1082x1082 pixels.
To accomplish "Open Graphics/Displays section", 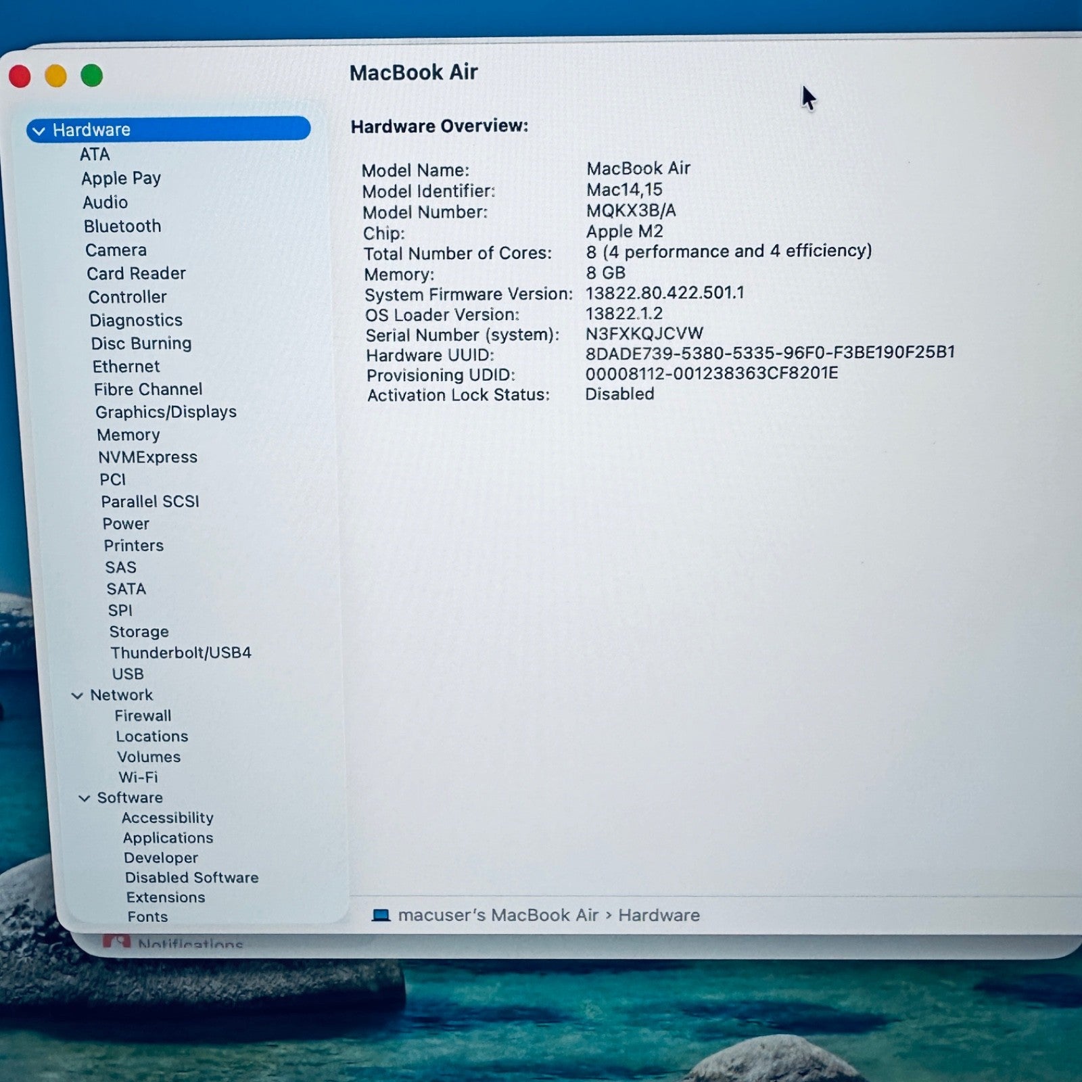I will tap(166, 412).
